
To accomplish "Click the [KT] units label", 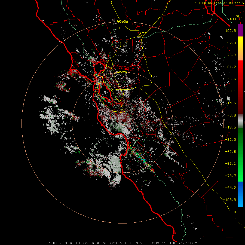I will [232, 19].
